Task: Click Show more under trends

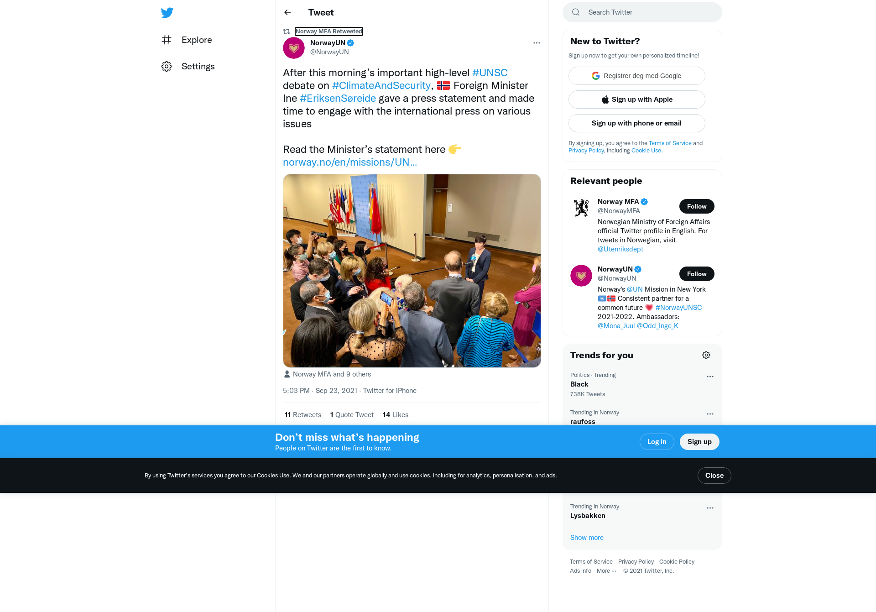Action: [x=587, y=538]
